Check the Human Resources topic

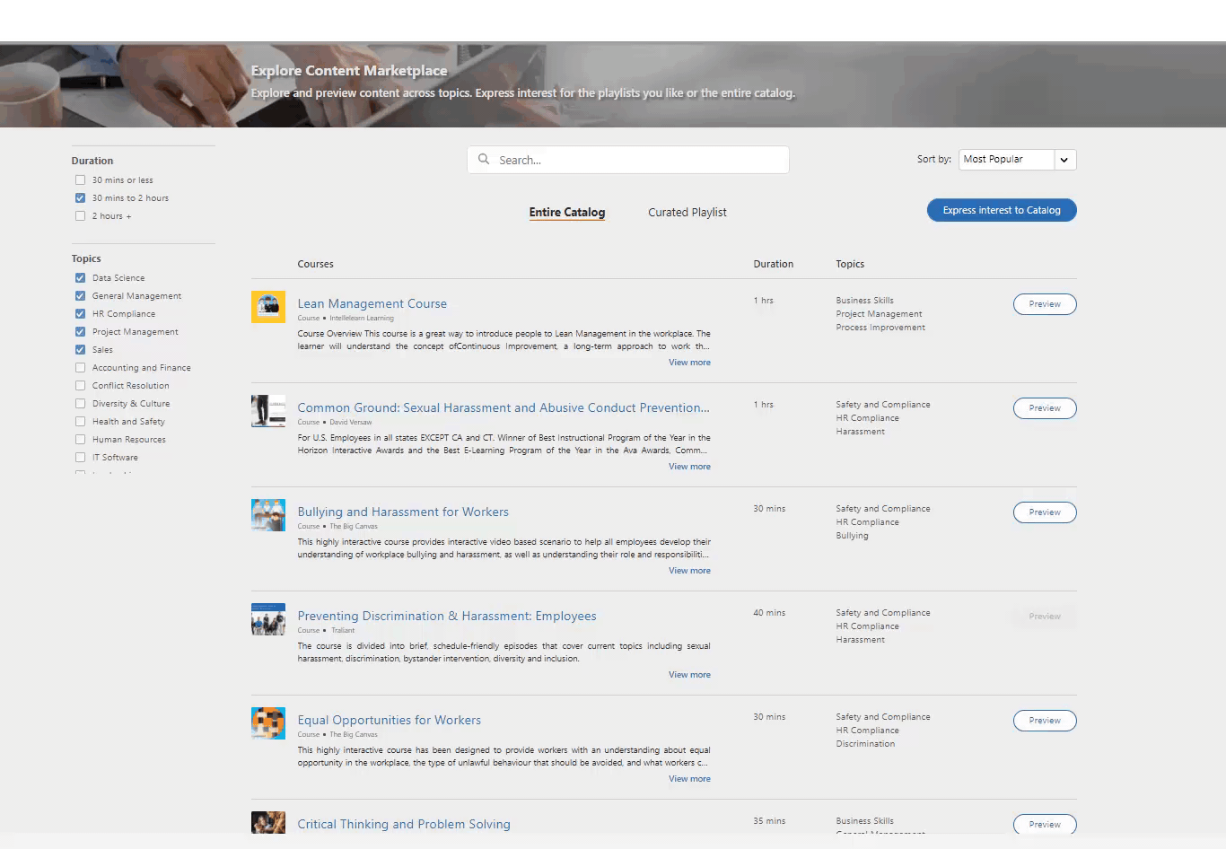pyautogui.click(x=80, y=440)
